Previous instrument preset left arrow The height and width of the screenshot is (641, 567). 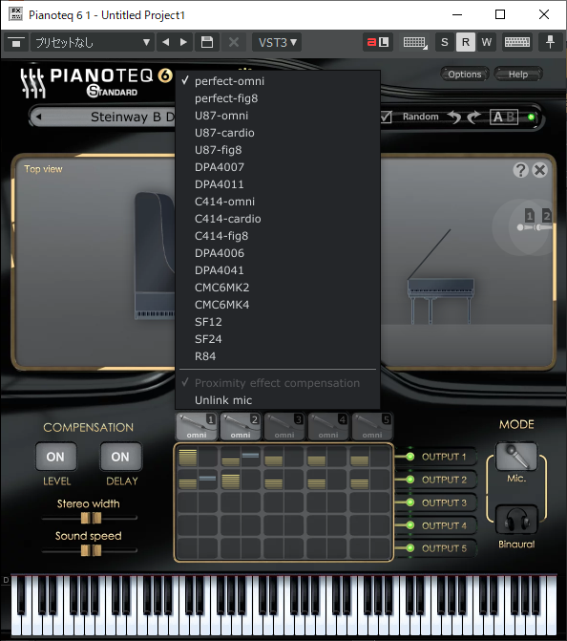pos(39,117)
